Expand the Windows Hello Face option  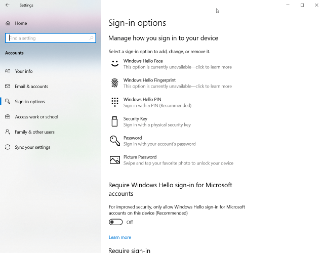pos(178,64)
